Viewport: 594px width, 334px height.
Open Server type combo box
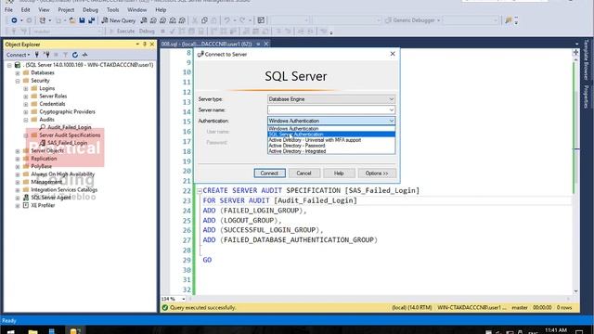point(331,99)
